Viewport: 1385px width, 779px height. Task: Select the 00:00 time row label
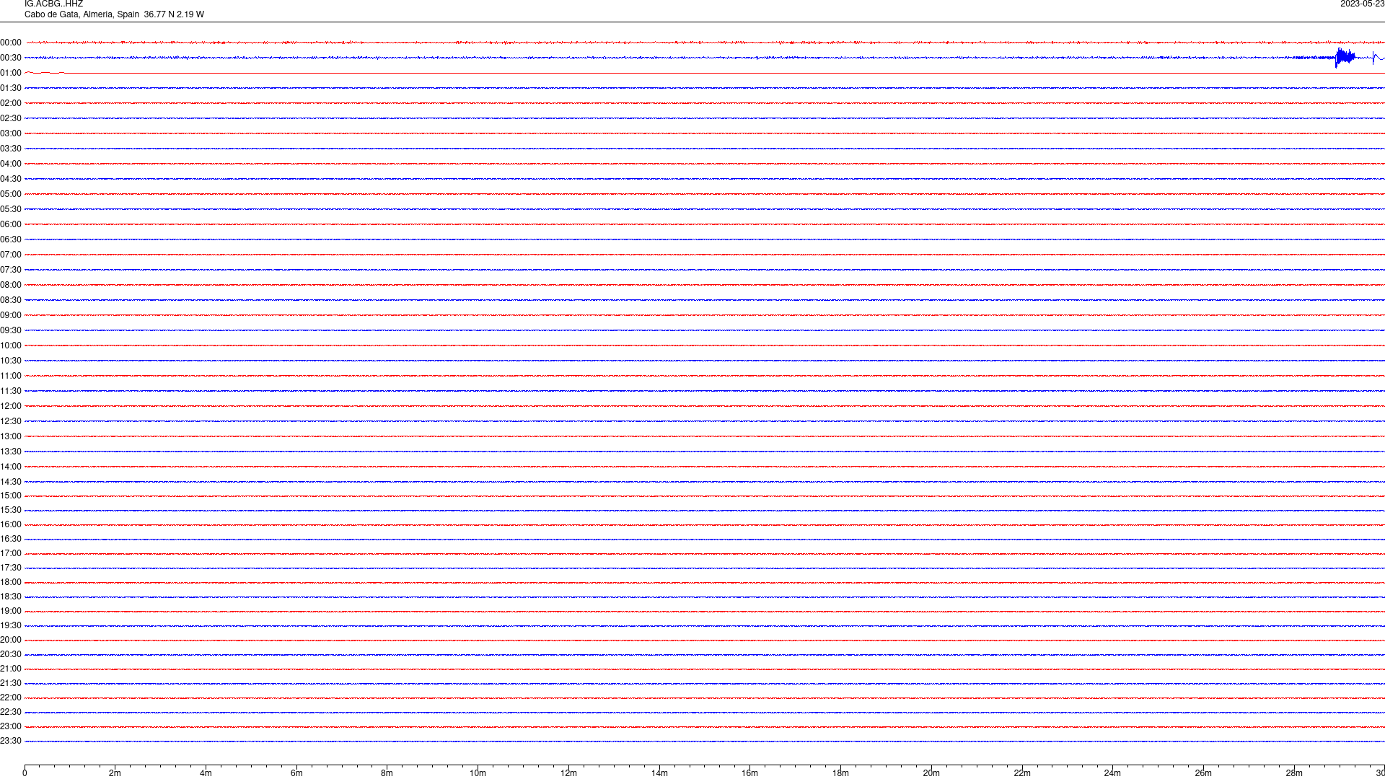[11, 43]
